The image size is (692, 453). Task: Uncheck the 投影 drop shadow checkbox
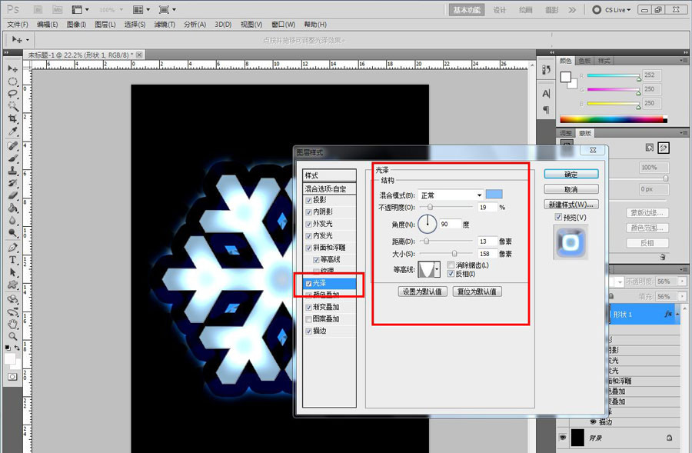coord(308,201)
